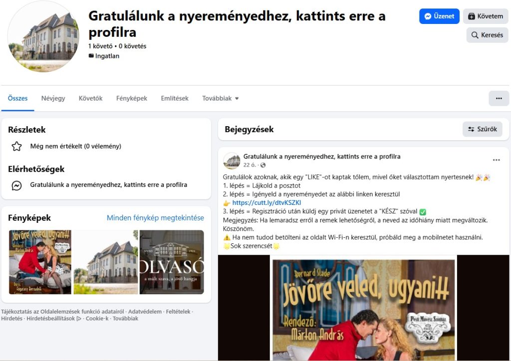Open Tájékoztatás az Oldalelemzések funkció adatairól link
This screenshot has height=361, width=511.
click(x=62, y=312)
